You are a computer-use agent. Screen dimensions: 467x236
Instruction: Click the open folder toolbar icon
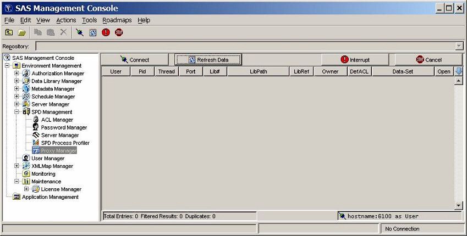click(22, 32)
